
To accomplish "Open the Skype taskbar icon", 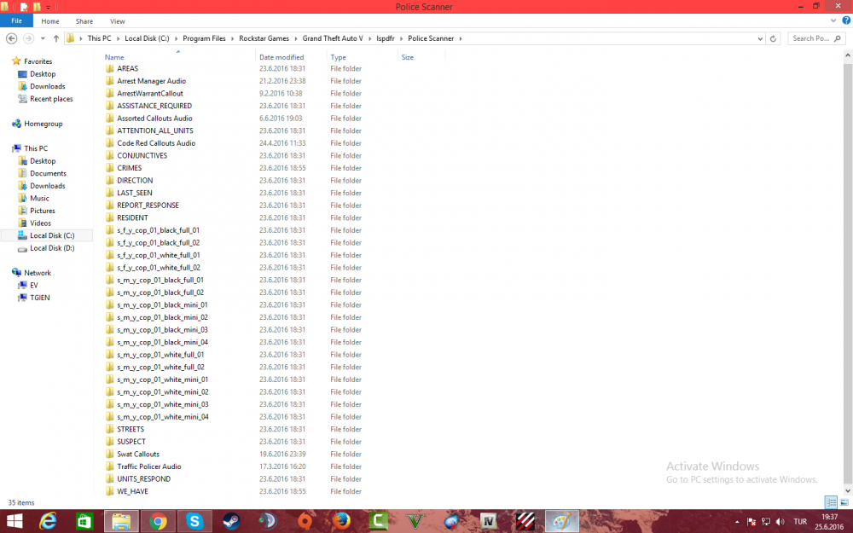I will (x=194, y=522).
